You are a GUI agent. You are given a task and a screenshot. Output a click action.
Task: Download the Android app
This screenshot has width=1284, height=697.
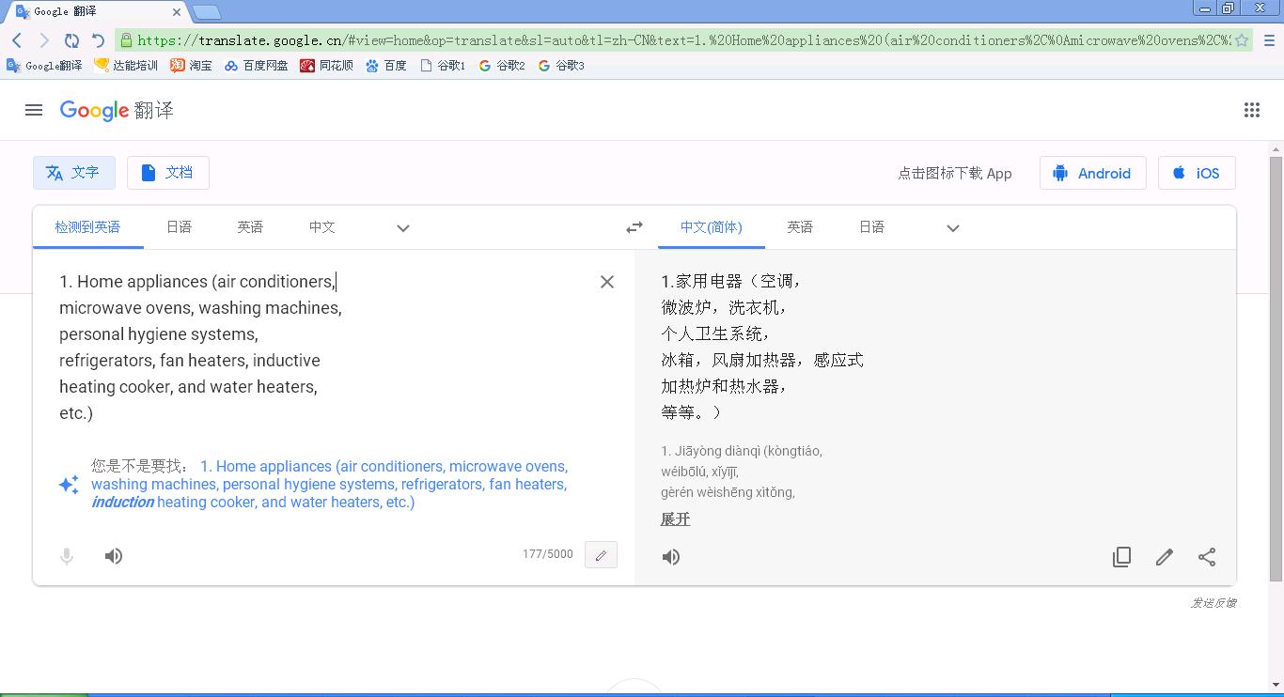pos(1092,173)
